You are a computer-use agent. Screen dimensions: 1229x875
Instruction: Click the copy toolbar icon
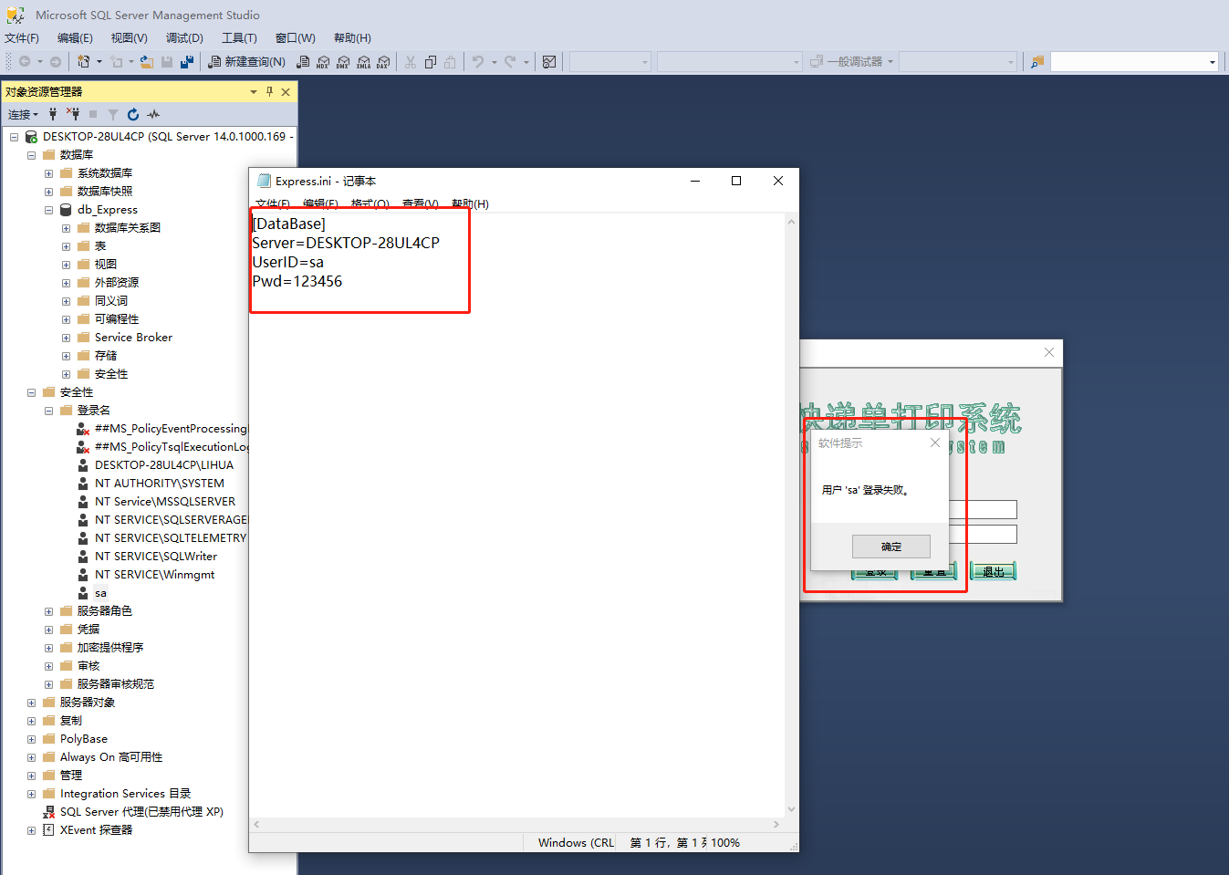pos(431,62)
